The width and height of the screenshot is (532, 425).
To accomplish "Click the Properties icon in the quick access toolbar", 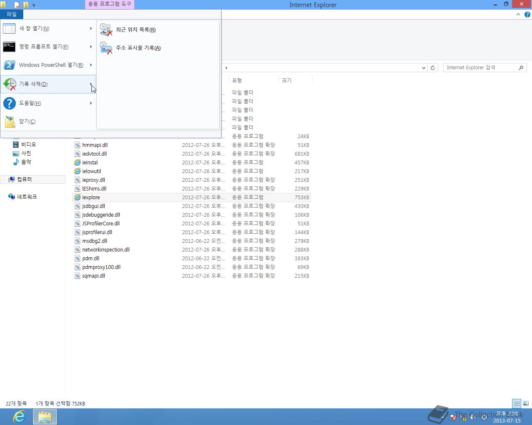I will pyautogui.click(x=17, y=5).
